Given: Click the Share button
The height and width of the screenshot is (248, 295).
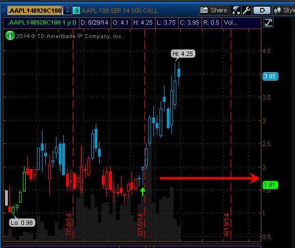Looking at the screenshot, I should [214, 10].
